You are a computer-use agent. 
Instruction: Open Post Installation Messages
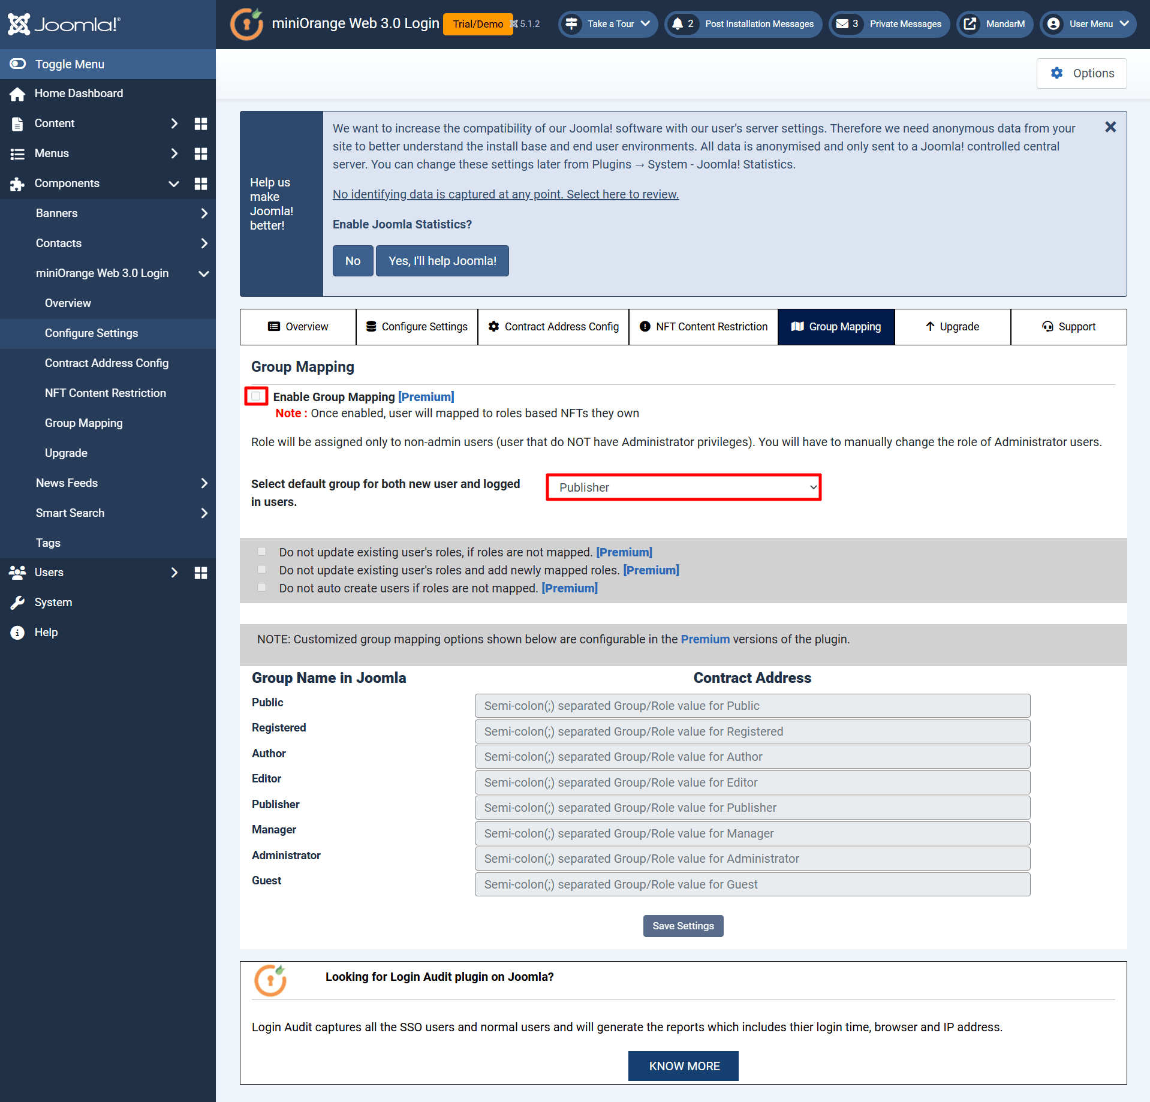click(x=743, y=24)
